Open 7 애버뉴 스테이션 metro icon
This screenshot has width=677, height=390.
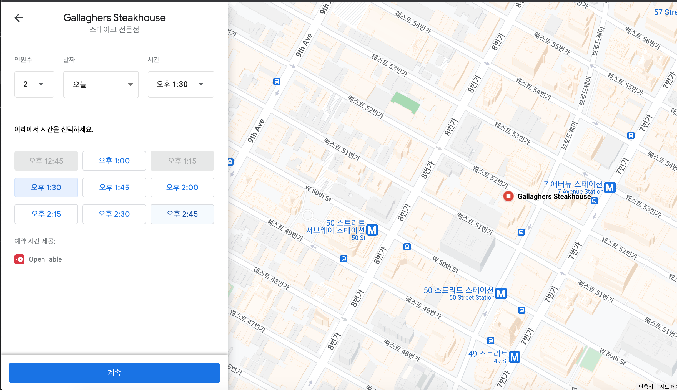(x=610, y=188)
